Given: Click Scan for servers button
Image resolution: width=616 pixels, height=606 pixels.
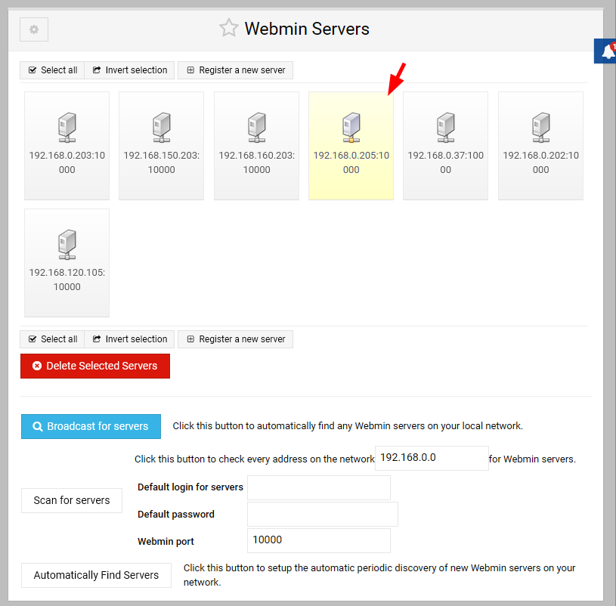Looking at the screenshot, I should click(x=72, y=500).
